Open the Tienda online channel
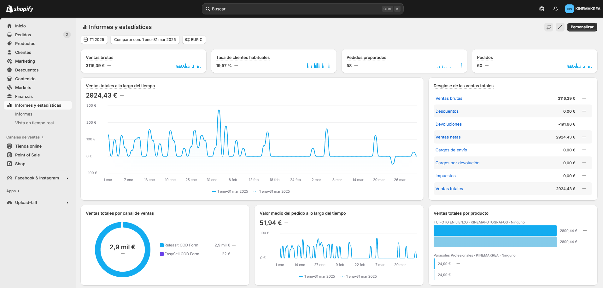This screenshot has width=603, height=288. click(28, 146)
